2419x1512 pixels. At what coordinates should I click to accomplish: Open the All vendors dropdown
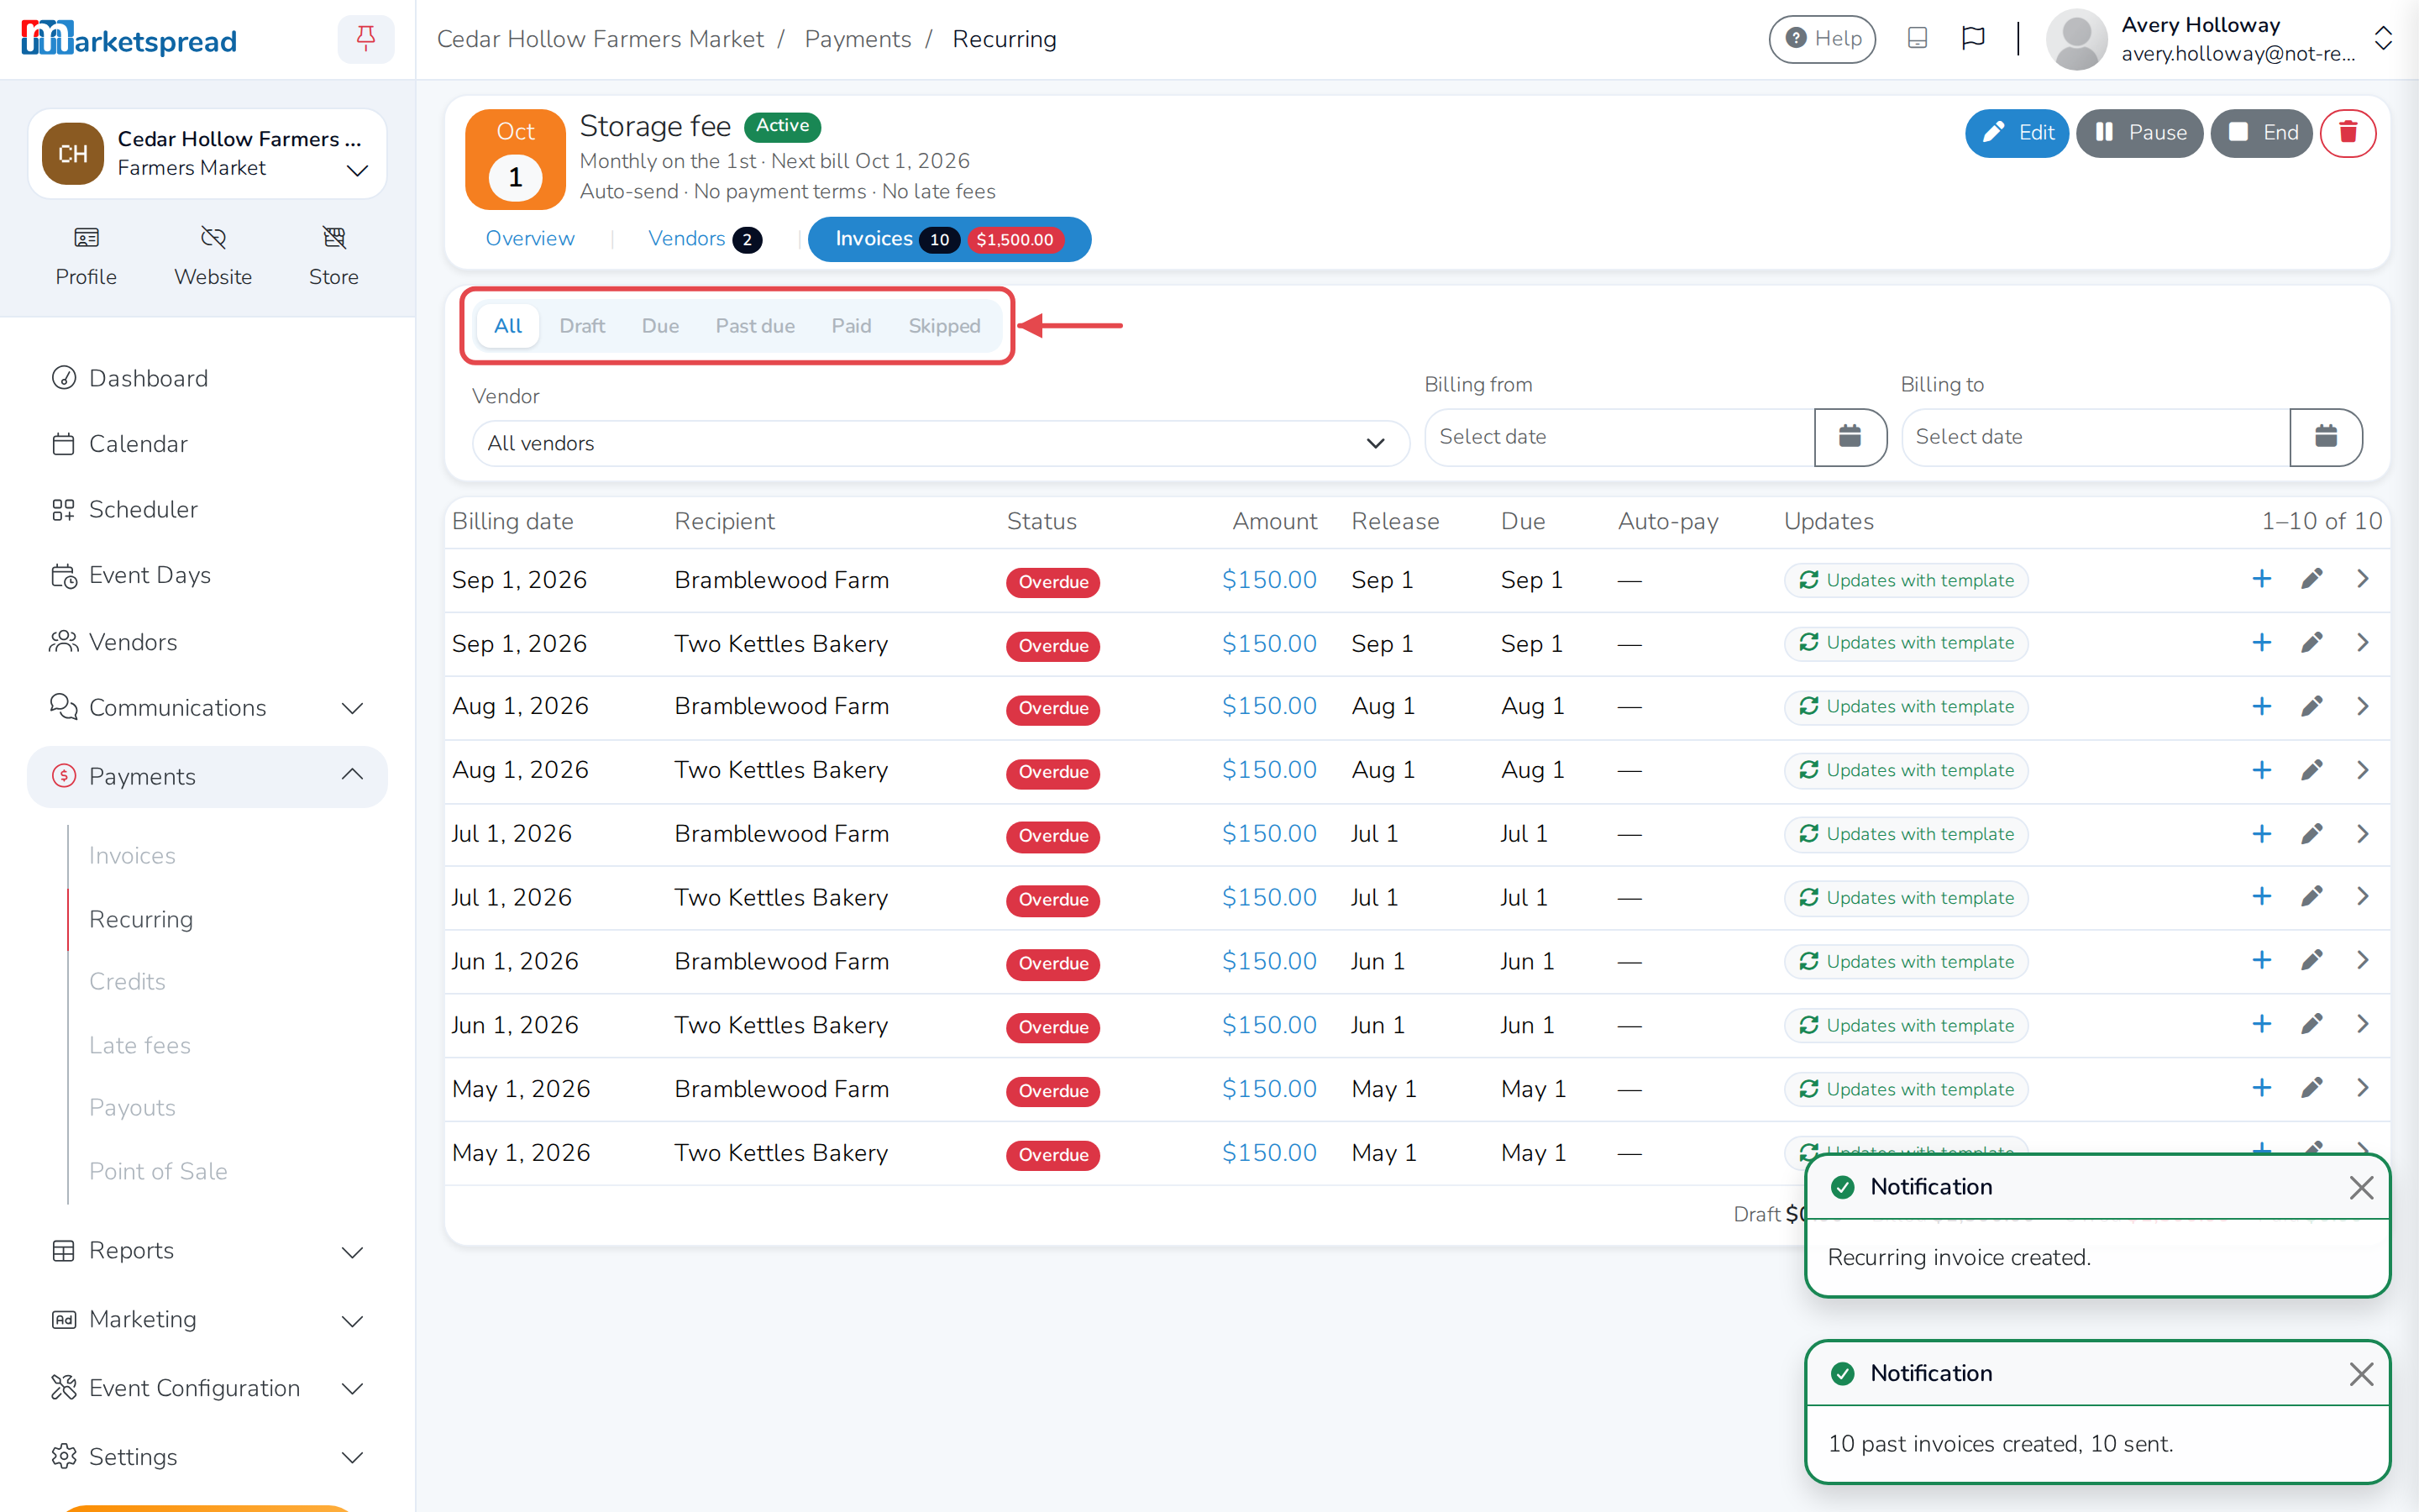point(940,443)
